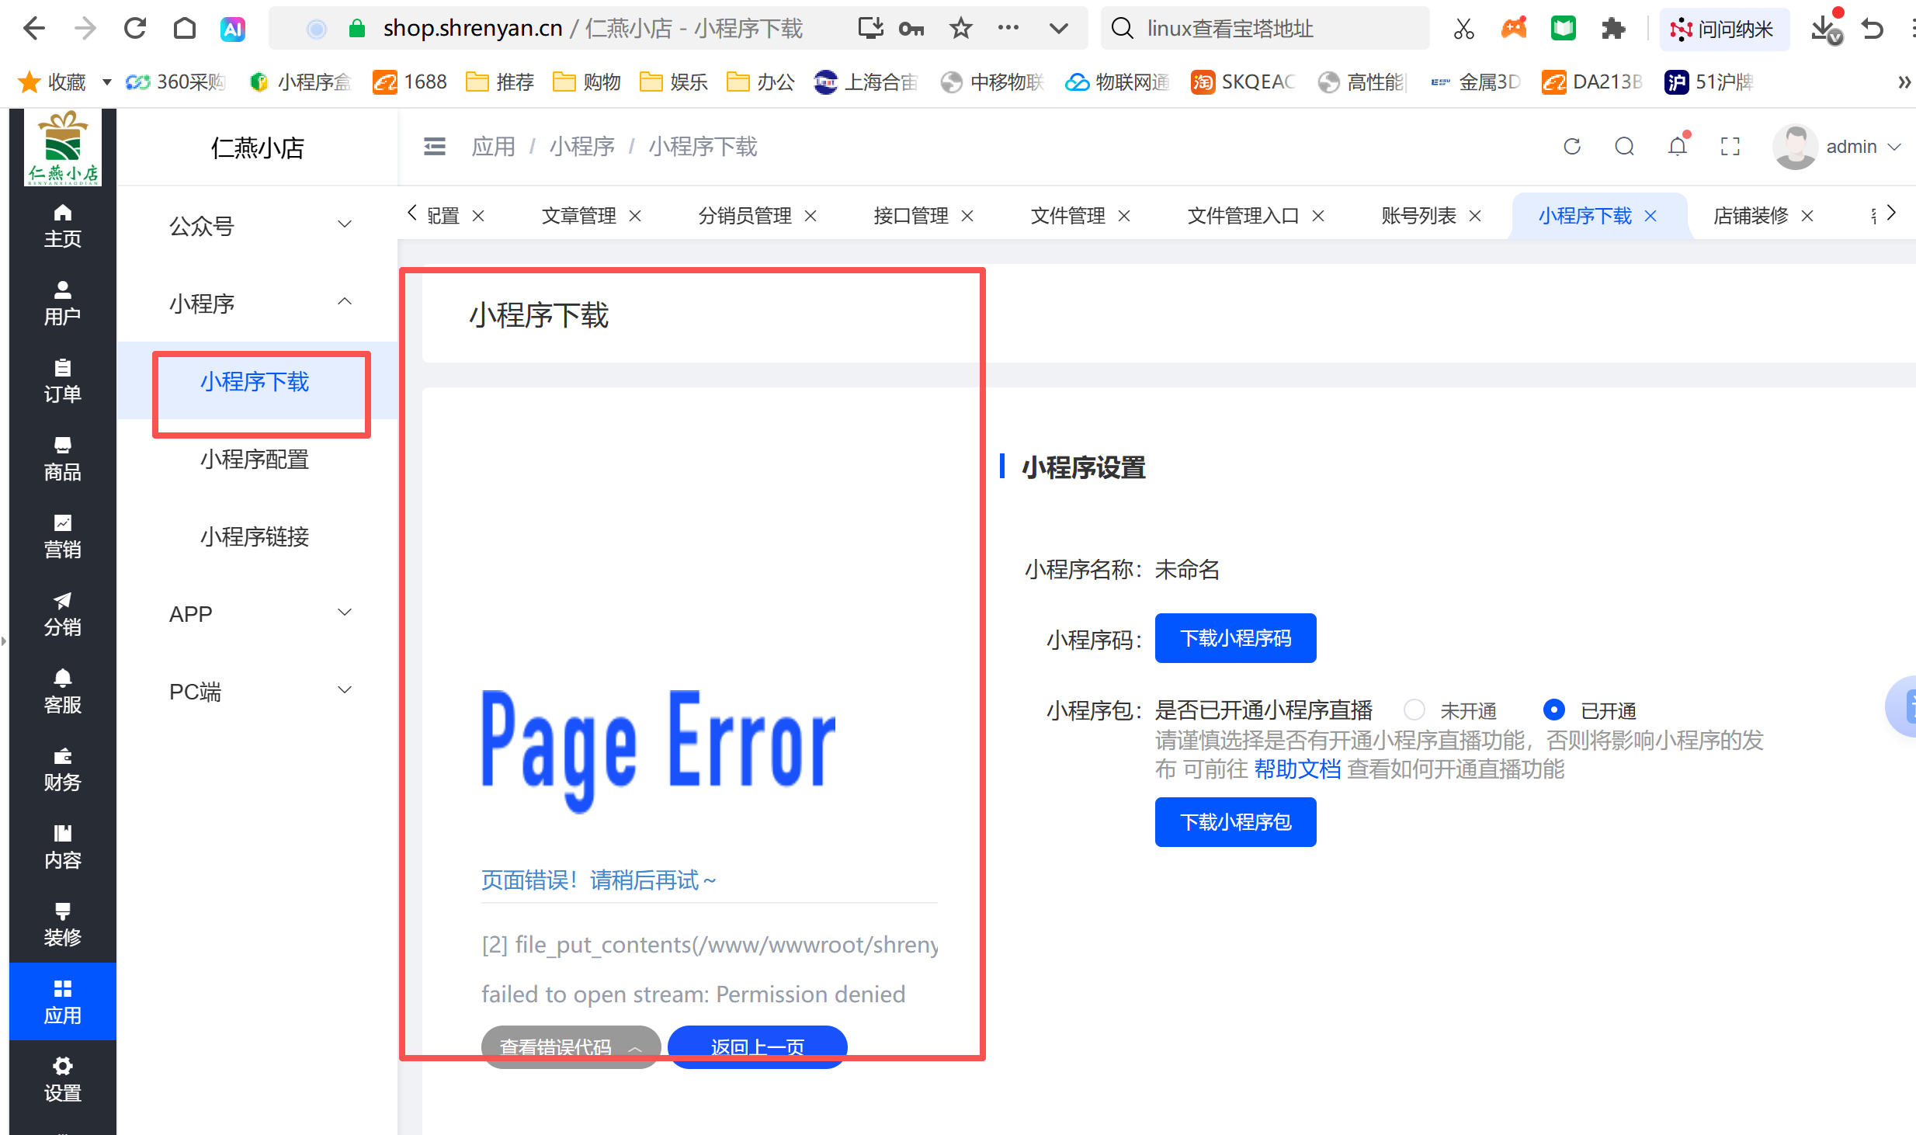Close the 账号列表 tab
Screen dimensions: 1916x1135
tap(1475, 216)
